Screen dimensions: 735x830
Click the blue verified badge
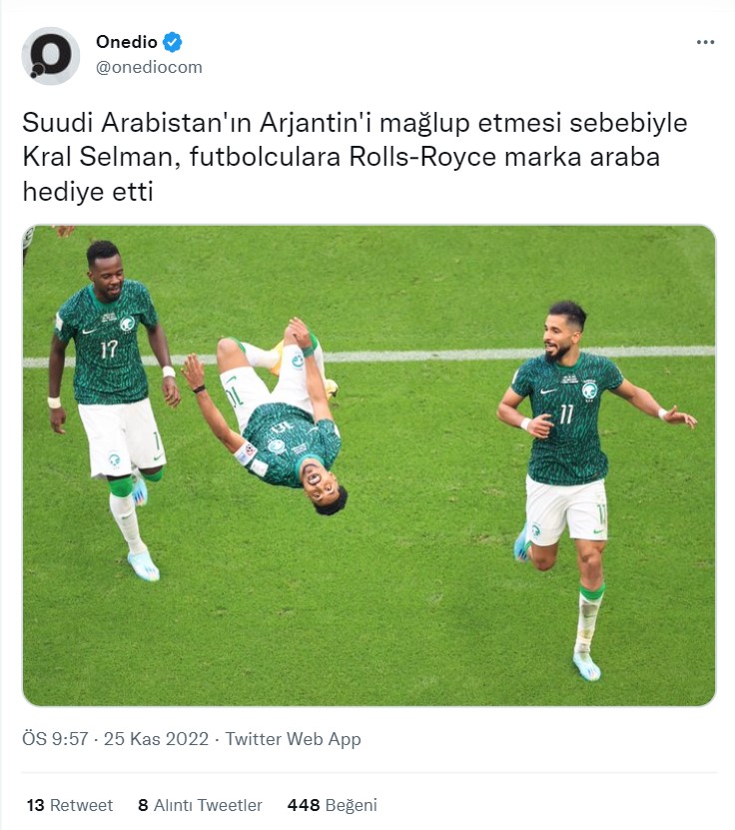[173, 42]
